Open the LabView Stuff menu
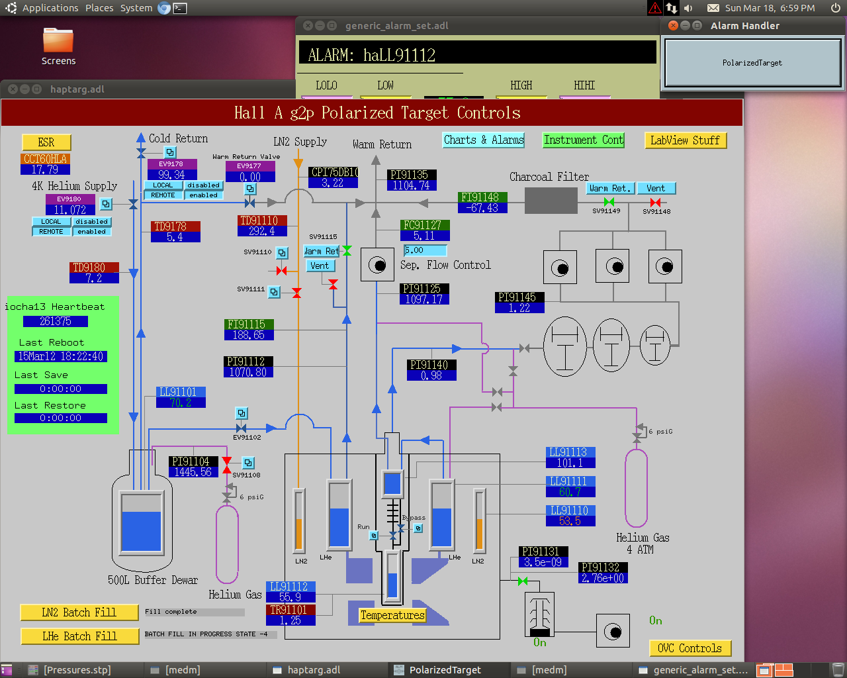Image resolution: width=847 pixels, height=678 pixels. [x=685, y=140]
